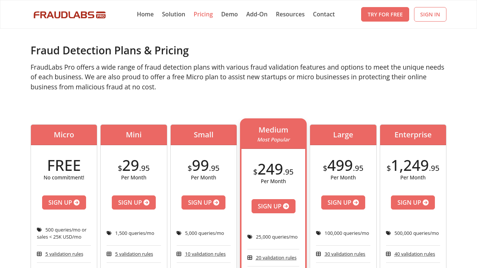Screen dimensions: 477x268
Task: Click the tag icon beside 1,500 queries/mo
Action: [109, 233]
